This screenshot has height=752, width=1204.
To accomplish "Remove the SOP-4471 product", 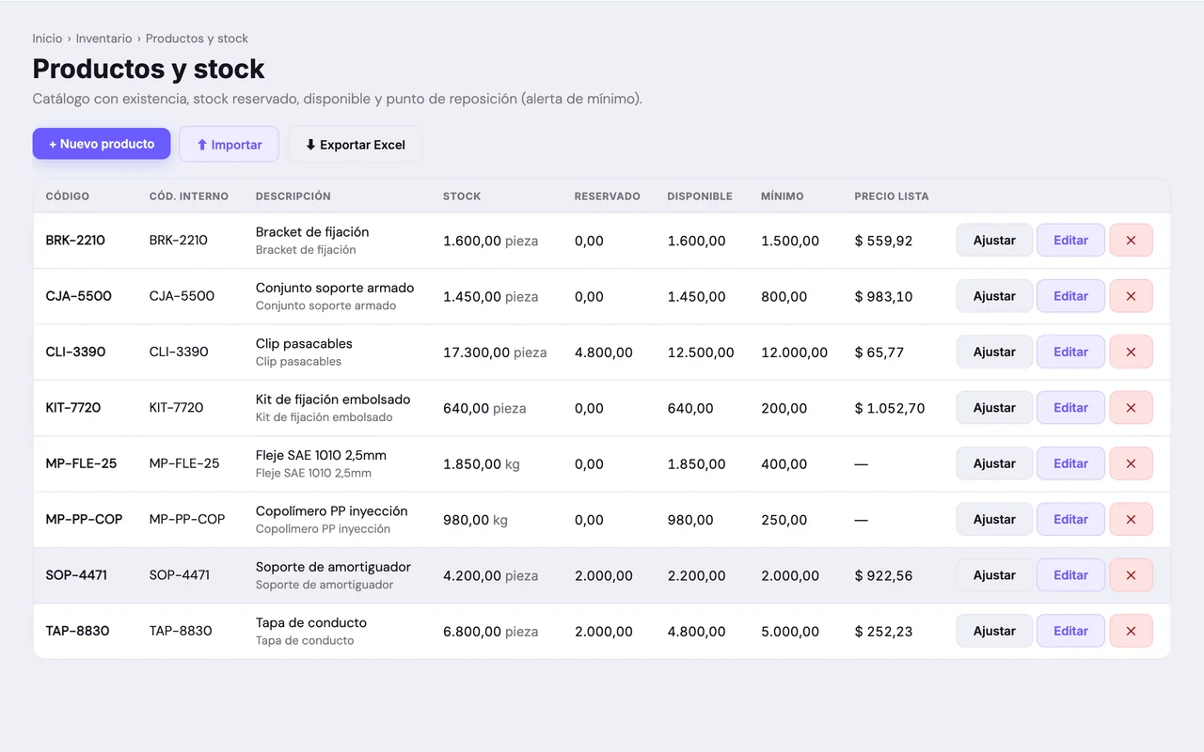I will point(1131,575).
